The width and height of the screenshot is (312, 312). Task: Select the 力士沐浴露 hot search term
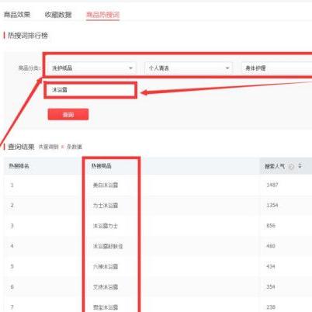coord(106,206)
